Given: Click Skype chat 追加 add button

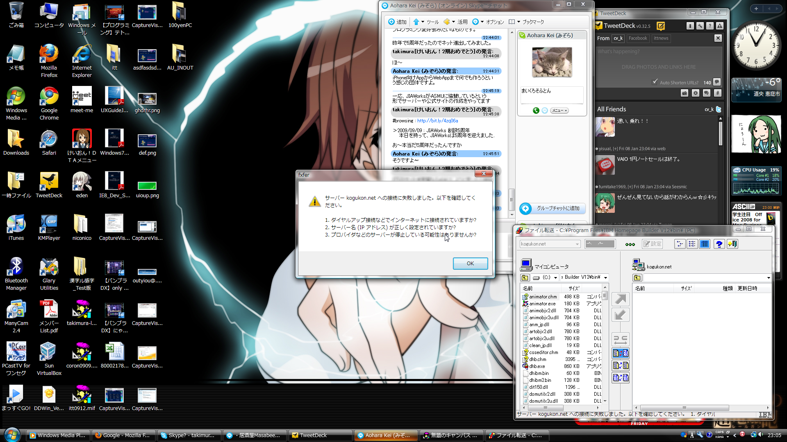Looking at the screenshot, I should [x=397, y=22].
